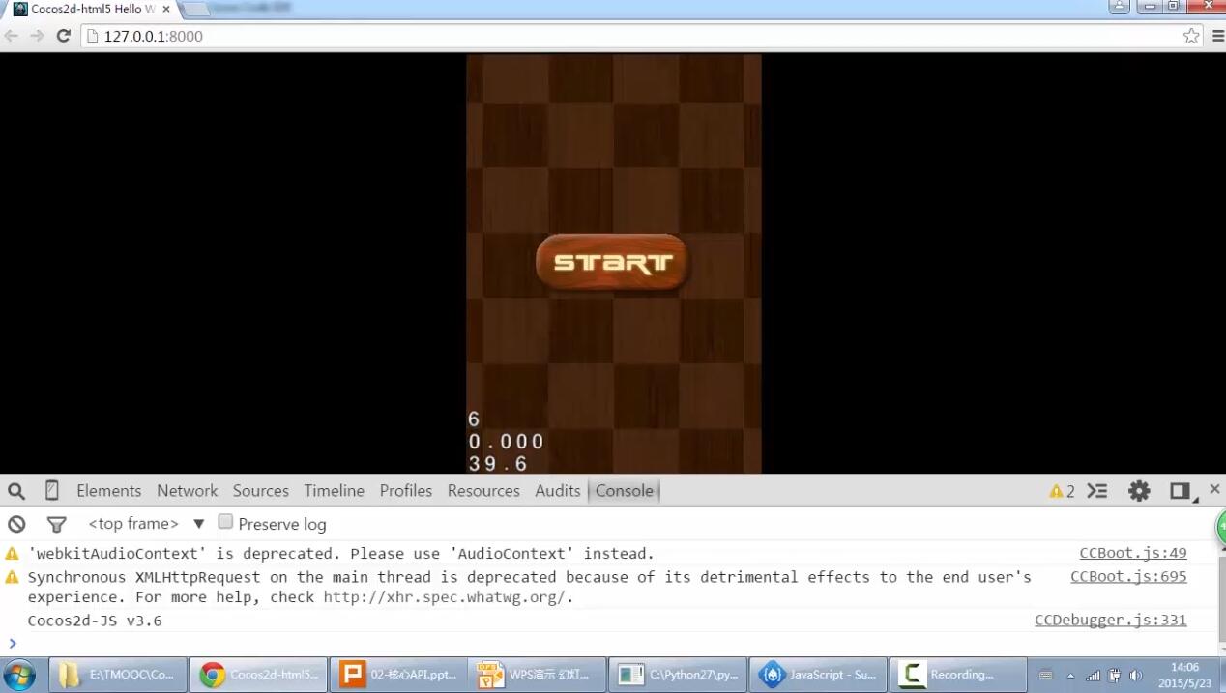Image resolution: width=1226 pixels, height=693 pixels.
Task: Open the Chrome hamburger menu
Action: 1217,36
